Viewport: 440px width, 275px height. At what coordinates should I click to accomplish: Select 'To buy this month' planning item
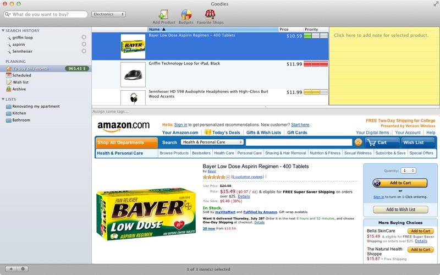click(x=46, y=68)
